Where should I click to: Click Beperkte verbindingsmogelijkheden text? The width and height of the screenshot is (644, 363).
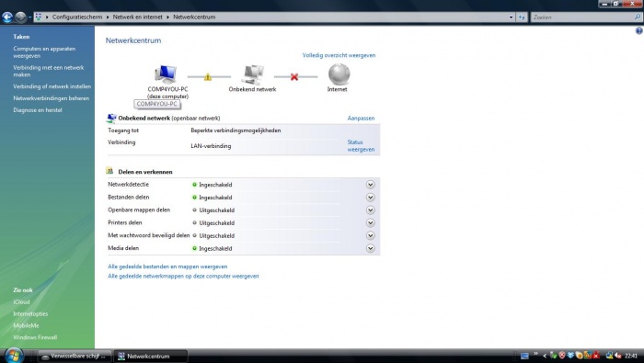236,130
